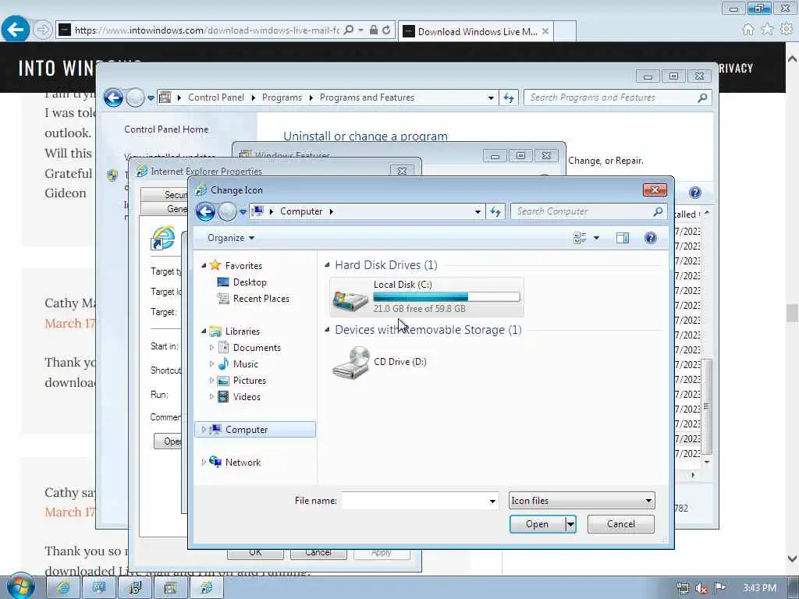Refresh the Computer location in Change Icon dialog

[495, 211]
